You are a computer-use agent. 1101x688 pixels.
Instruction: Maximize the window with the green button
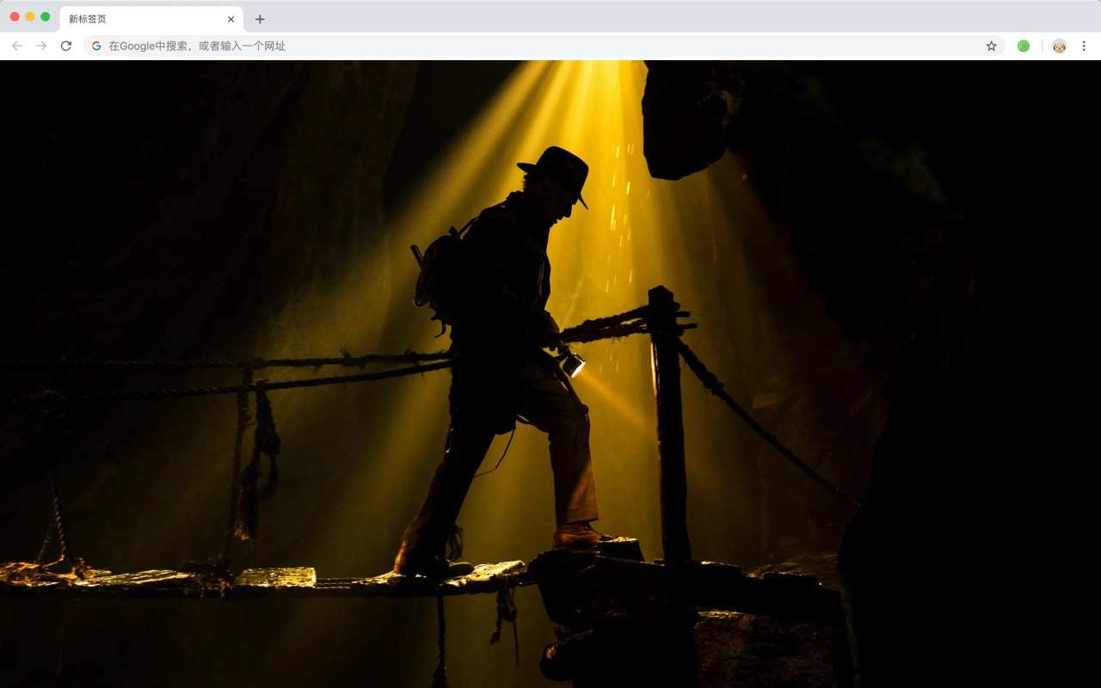[46, 16]
